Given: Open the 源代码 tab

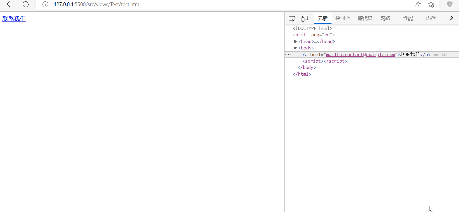Looking at the screenshot, I should coord(365,18).
